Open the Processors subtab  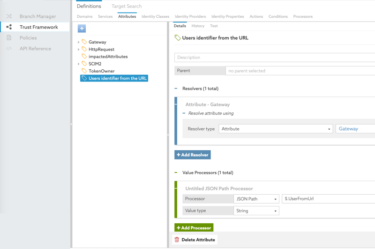[303, 16]
